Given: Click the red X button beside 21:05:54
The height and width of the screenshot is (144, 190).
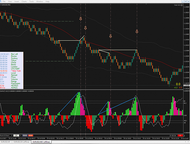Looking at the screenshot, I should tap(180, 135).
